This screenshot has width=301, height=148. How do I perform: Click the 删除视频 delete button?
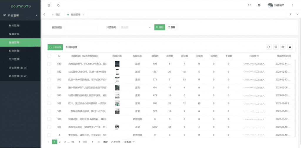click(x=71, y=47)
